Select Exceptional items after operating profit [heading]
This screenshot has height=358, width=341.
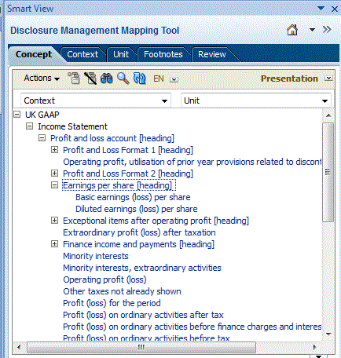point(156,221)
